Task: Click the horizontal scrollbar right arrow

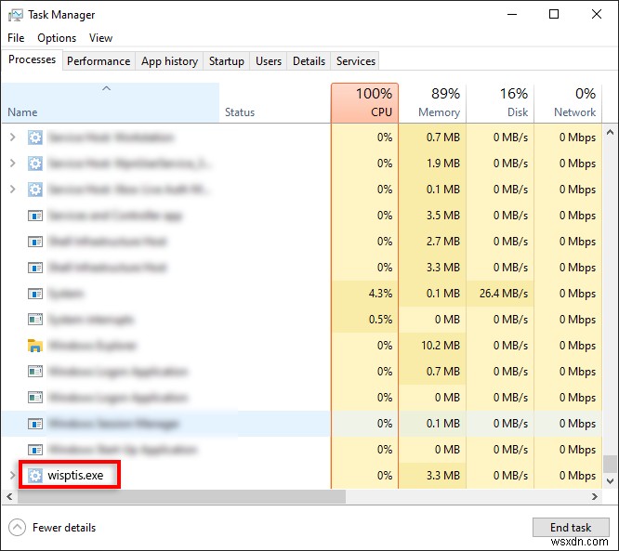Action: tap(595, 496)
